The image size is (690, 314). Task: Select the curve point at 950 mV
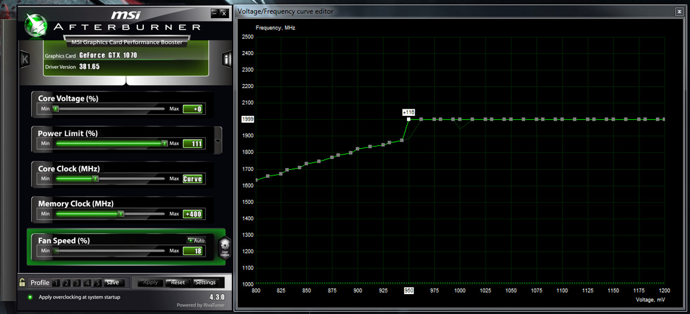[409, 119]
